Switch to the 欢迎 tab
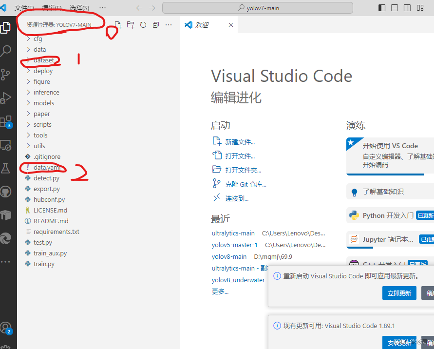 208,25
